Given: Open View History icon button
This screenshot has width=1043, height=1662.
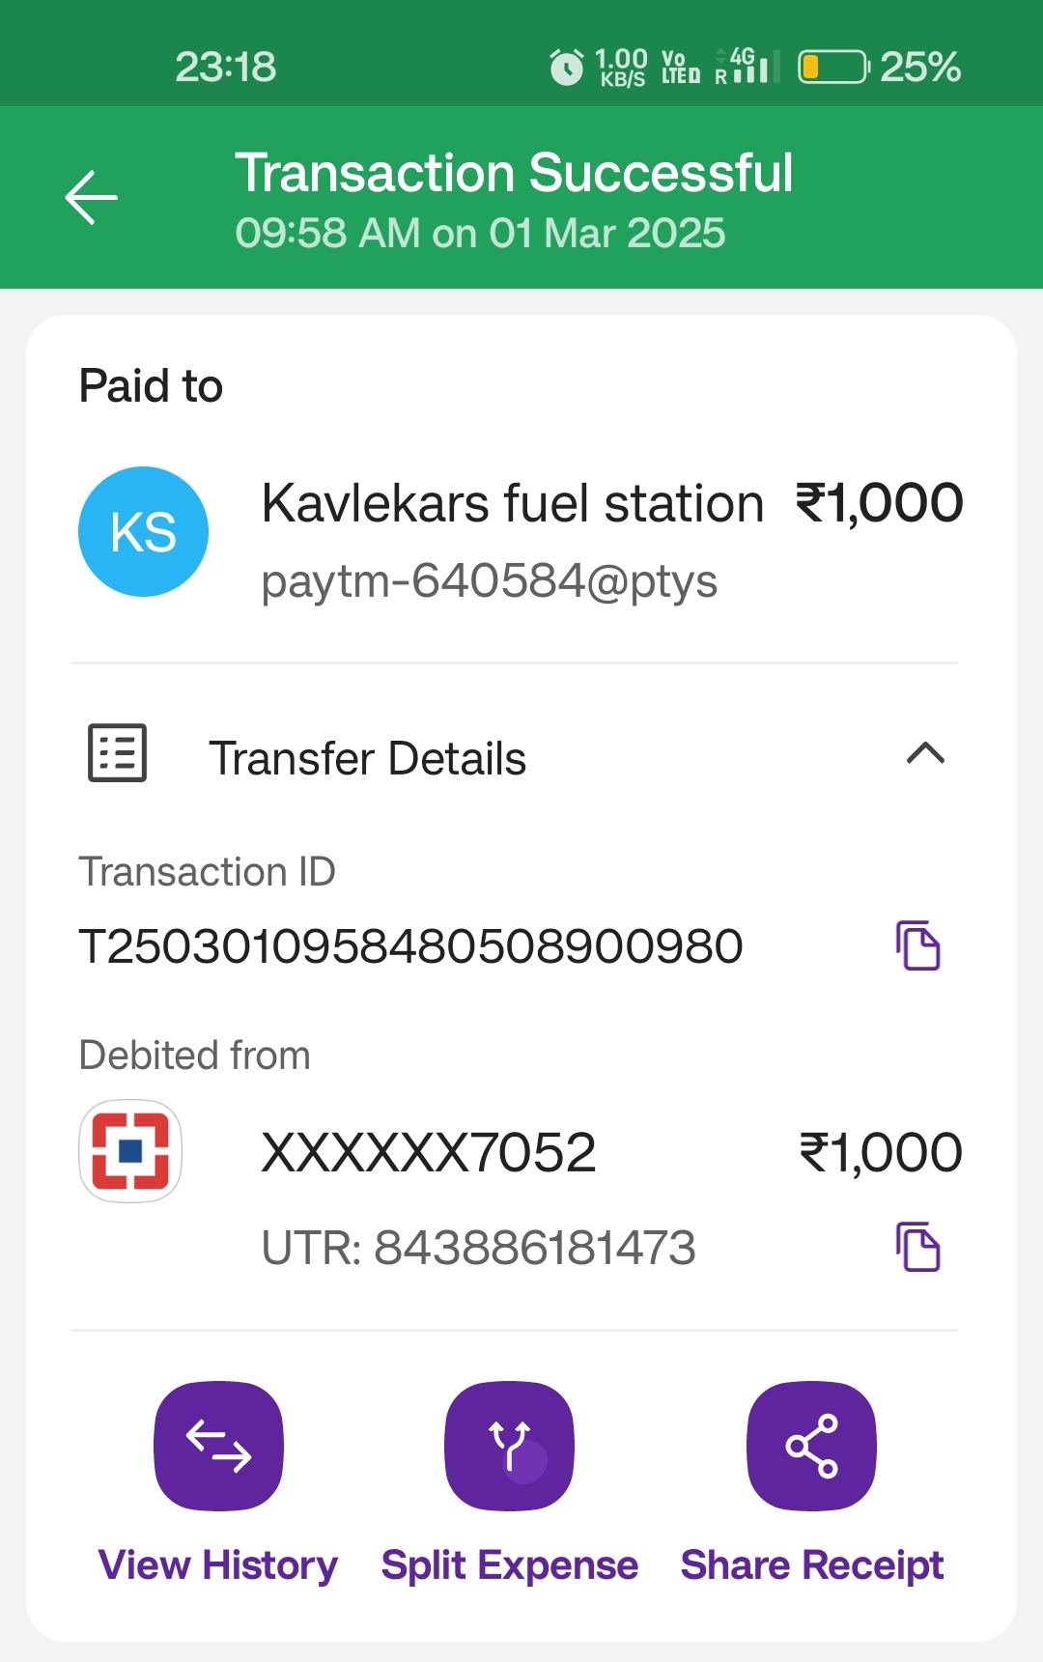Looking at the screenshot, I should 218,1446.
